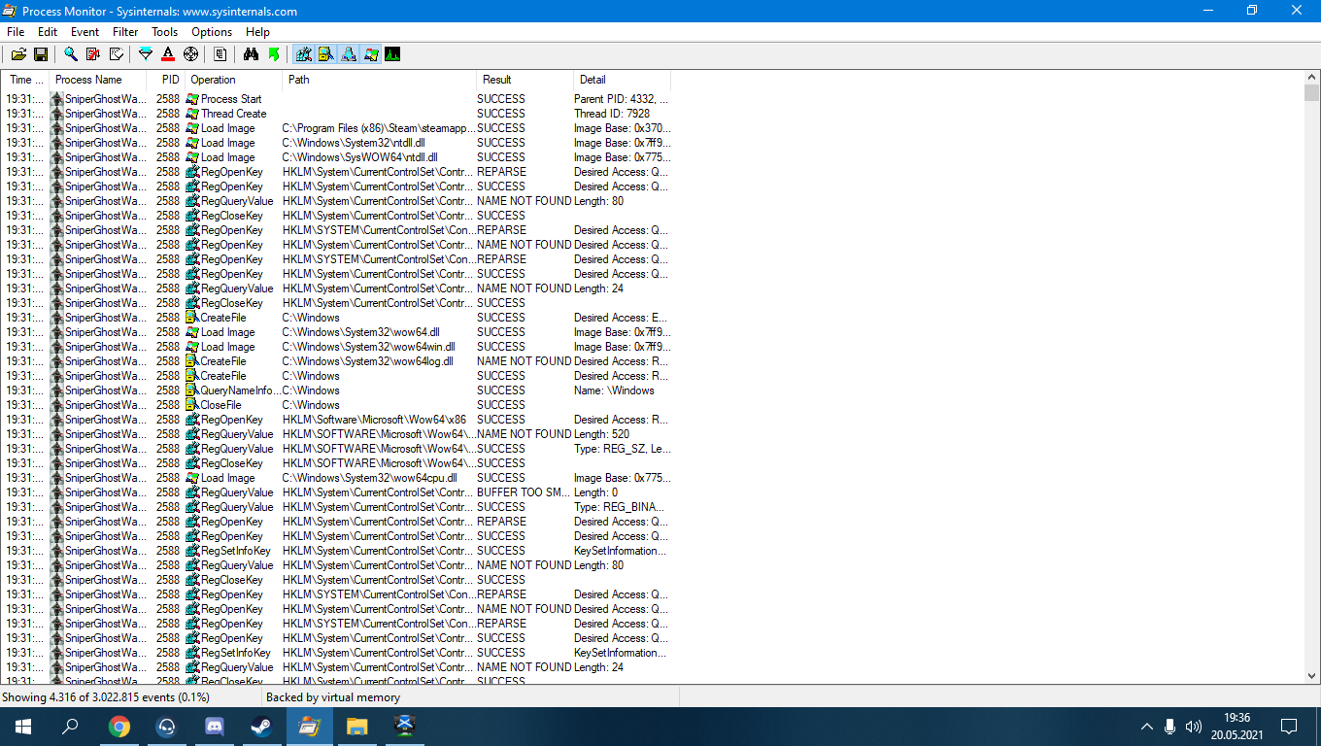Open Windows taskbar search

[70, 727]
